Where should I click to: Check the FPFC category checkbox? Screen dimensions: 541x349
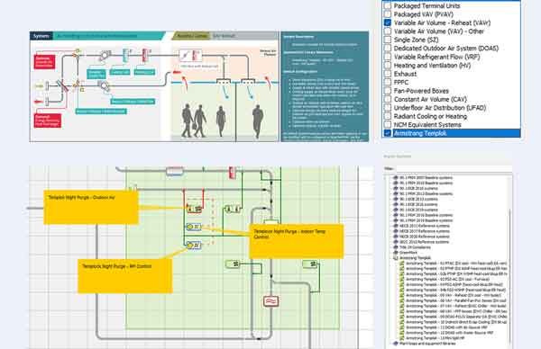388,82
